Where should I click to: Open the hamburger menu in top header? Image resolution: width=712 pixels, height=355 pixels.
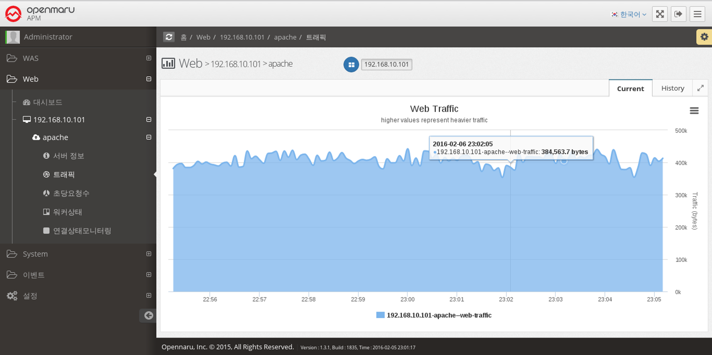(697, 14)
